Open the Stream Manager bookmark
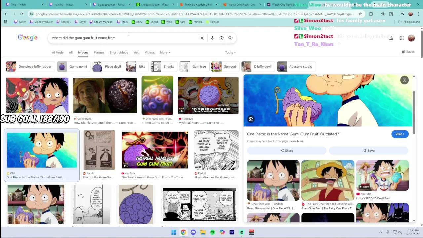 tap(101, 22)
